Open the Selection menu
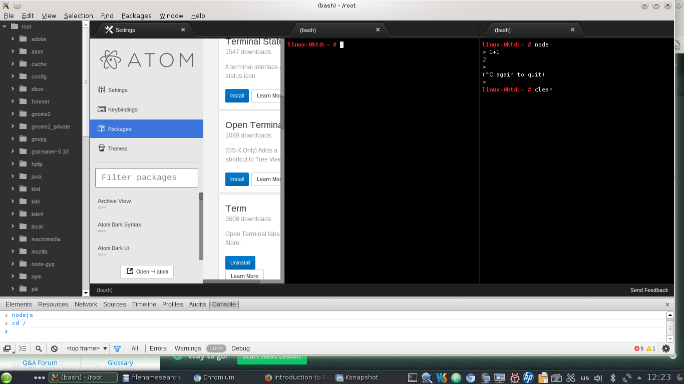 (x=78, y=15)
